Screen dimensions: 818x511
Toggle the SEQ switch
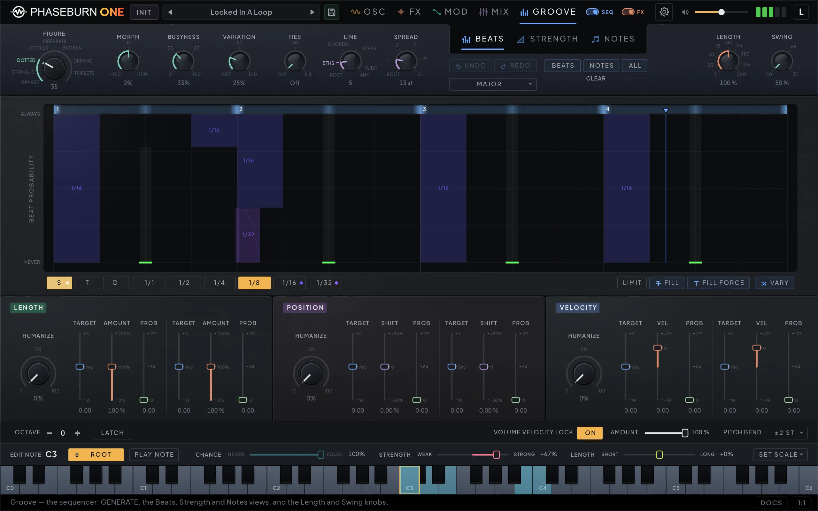pyautogui.click(x=592, y=12)
